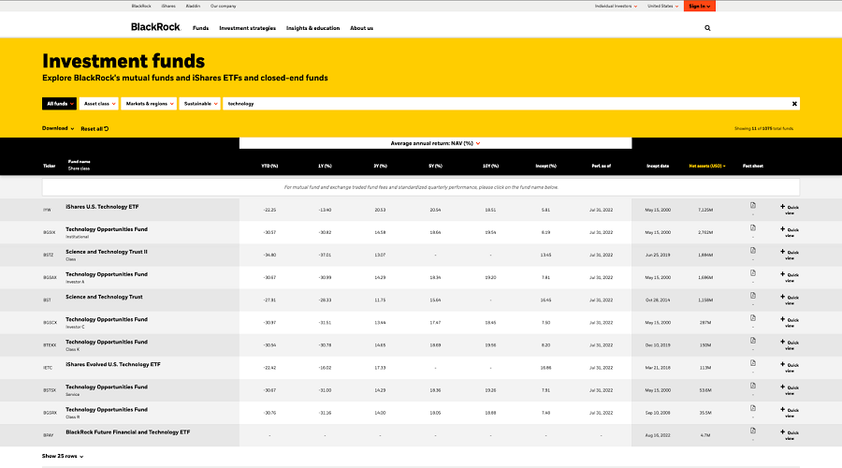Open Quick view for BTEKX row
This screenshot has width=842, height=468.
click(x=790, y=345)
